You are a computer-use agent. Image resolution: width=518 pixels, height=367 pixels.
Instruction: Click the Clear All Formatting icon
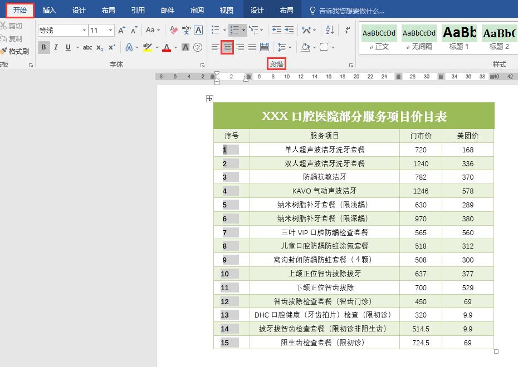(x=174, y=29)
